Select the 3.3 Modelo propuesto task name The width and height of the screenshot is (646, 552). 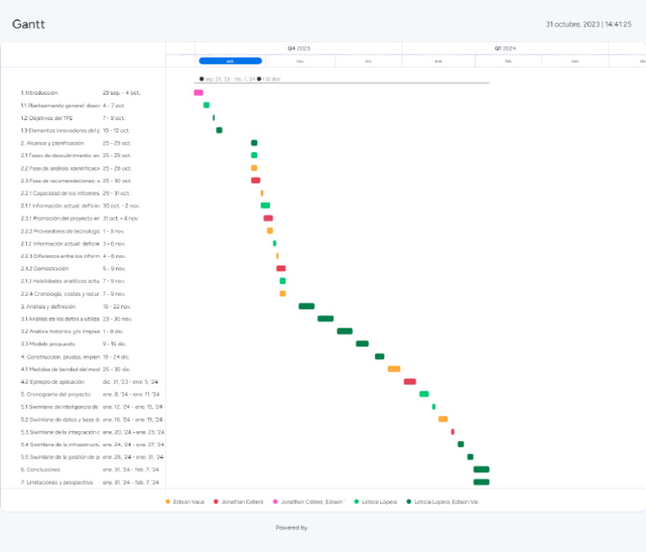click(x=48, y=344)
